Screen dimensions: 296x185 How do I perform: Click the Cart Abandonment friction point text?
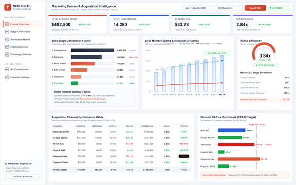point(90,99)
